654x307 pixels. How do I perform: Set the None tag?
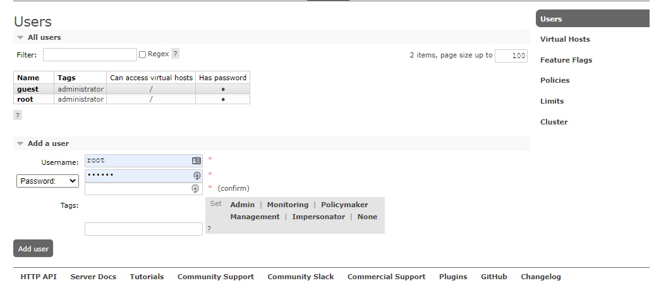click(x=368, y=217)
